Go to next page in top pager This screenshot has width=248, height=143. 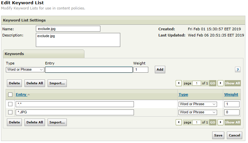[x=220, y=83]
